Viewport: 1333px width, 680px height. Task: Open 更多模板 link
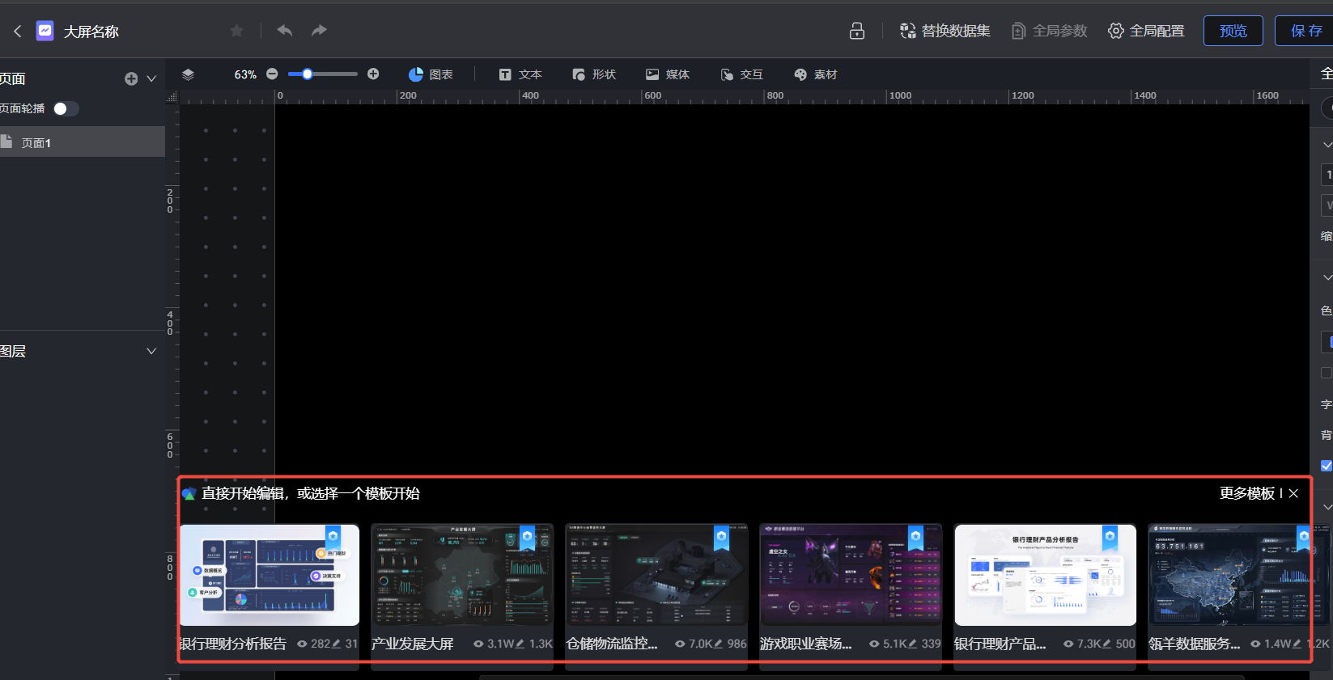click(x=1246, y=493)
